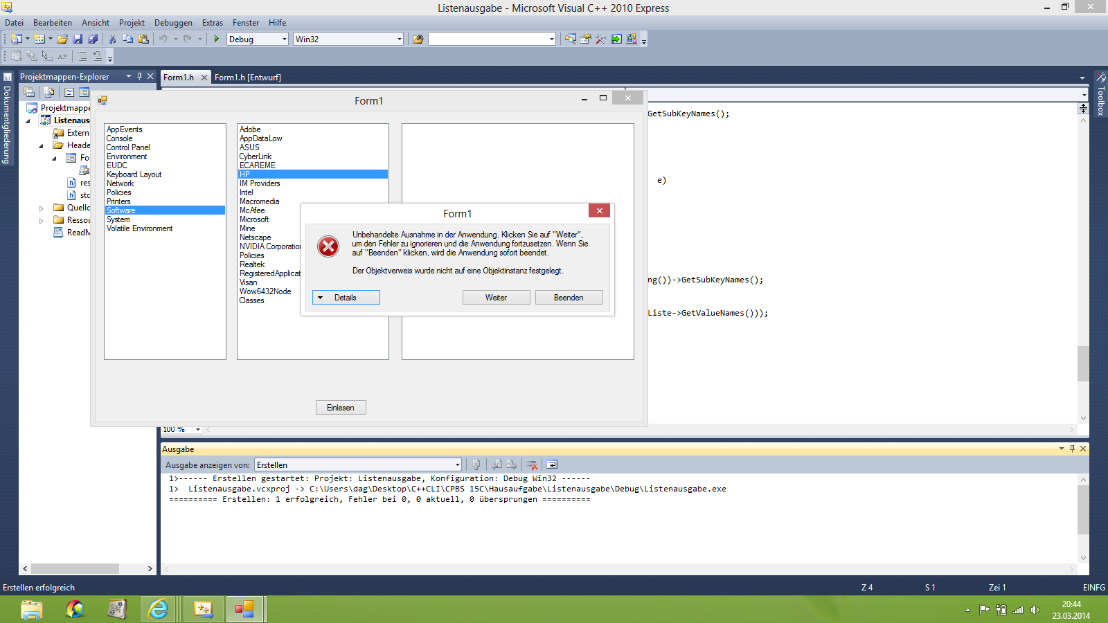The width and height of the screenshot is (1108, 623).
Task: Start debugging with the green play icon
Action: (217, 39)
